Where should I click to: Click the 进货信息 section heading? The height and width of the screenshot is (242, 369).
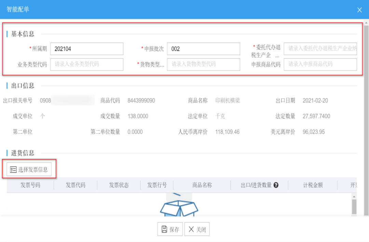click(x=23, y=153)
